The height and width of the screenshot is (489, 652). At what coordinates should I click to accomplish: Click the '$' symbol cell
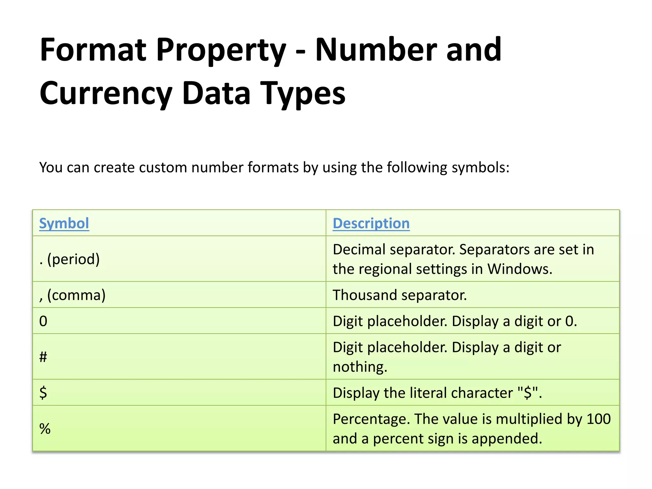[179, 393]
